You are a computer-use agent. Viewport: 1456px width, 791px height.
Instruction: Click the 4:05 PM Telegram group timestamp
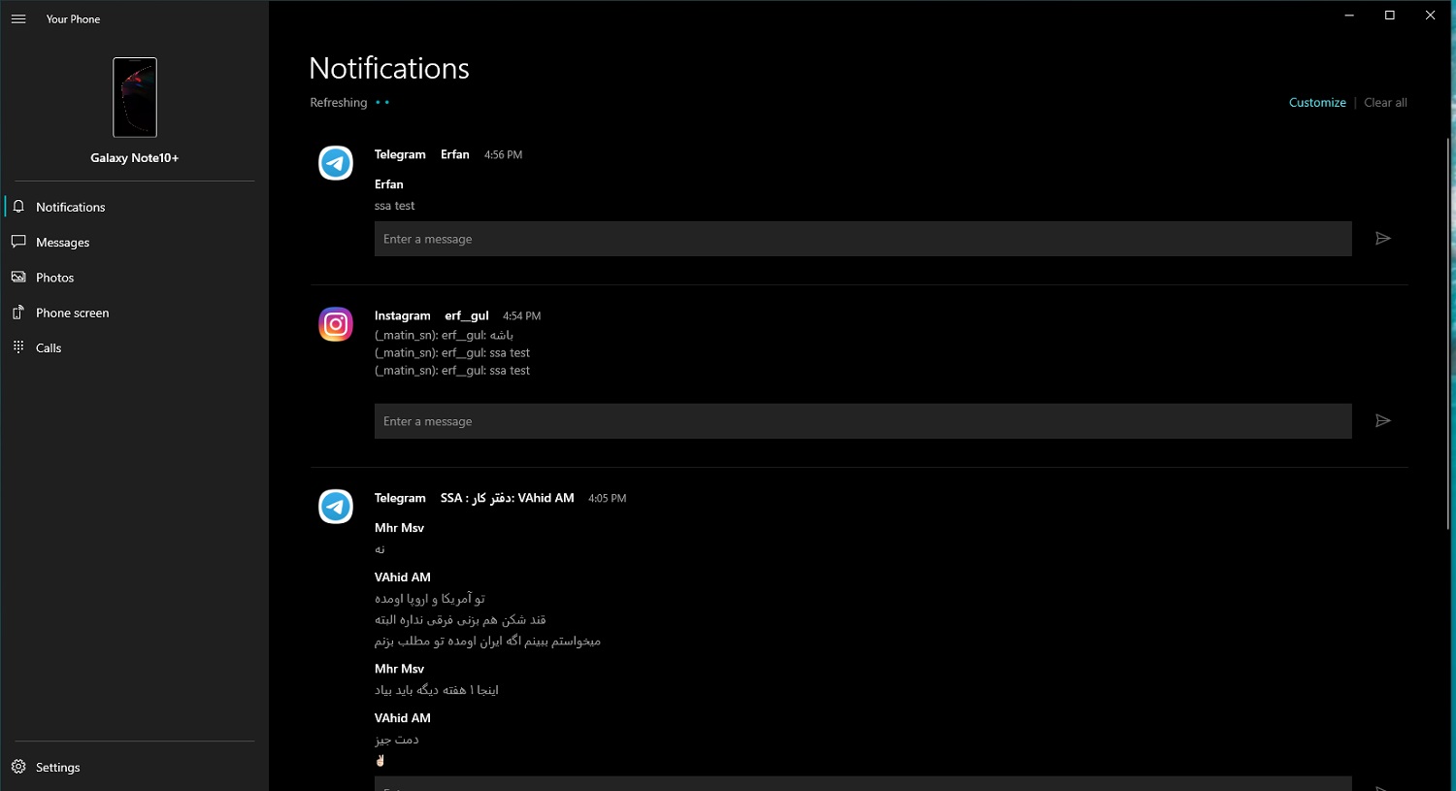tap(608, 498)
